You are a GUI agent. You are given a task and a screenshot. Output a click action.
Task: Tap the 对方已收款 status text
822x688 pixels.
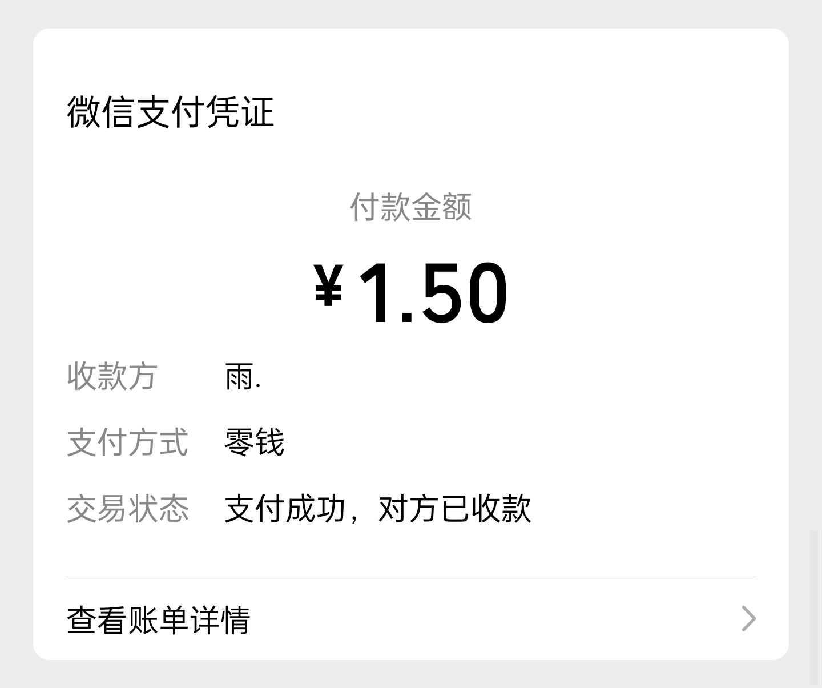tap(454, 509)
